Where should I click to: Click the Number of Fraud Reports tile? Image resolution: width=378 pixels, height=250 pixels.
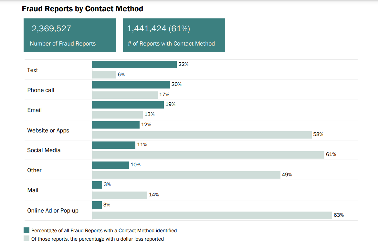point(70,35)
